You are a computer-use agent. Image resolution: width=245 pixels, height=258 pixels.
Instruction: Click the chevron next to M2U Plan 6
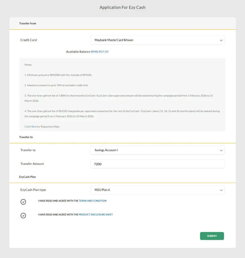221,190
